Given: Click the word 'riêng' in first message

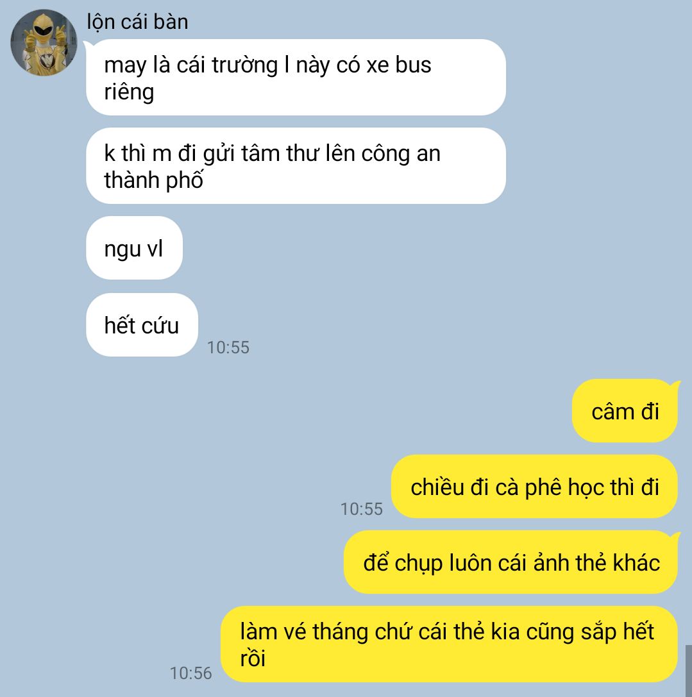Looking at the screenshot, I should click(129, 92).
